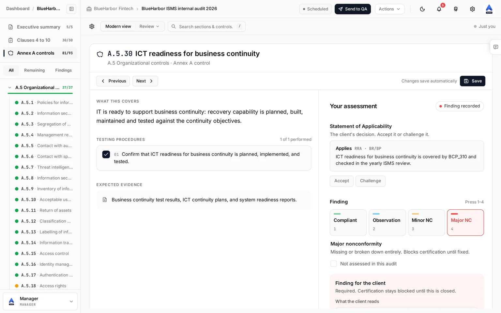This screenshot has width=501, height=313.
Task: Click the Annex A controls shield icon
Action: tap(11, 53)
